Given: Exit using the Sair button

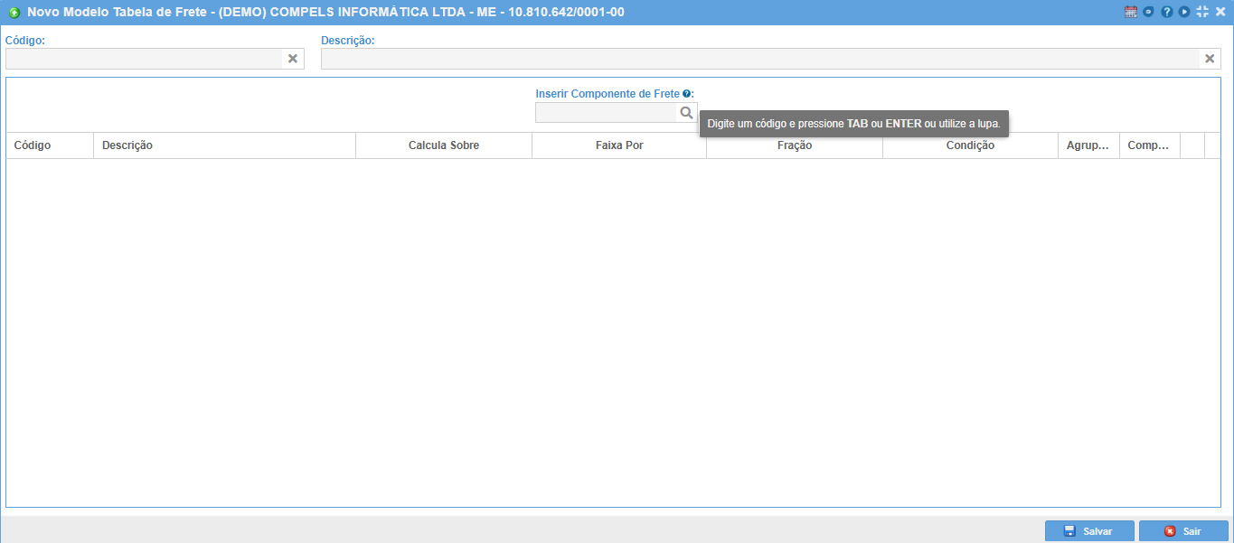Looking at the screenshot, I should pos(1183,531).
